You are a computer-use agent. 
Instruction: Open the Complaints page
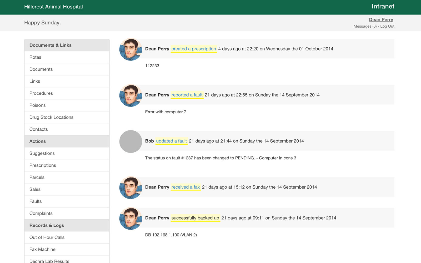pyautogui.click(x=67, y=213)
